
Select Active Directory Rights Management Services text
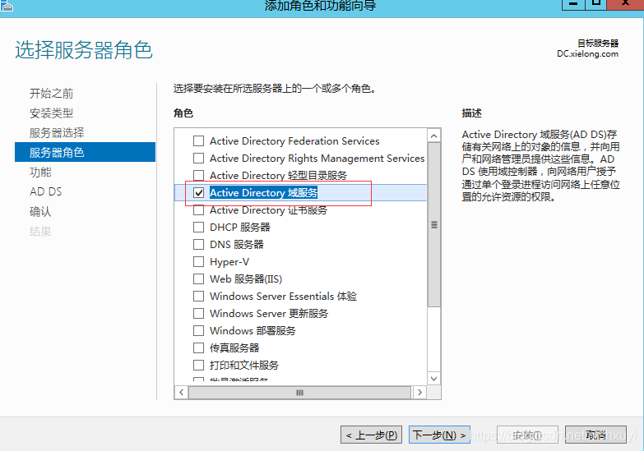coord(317,158)
